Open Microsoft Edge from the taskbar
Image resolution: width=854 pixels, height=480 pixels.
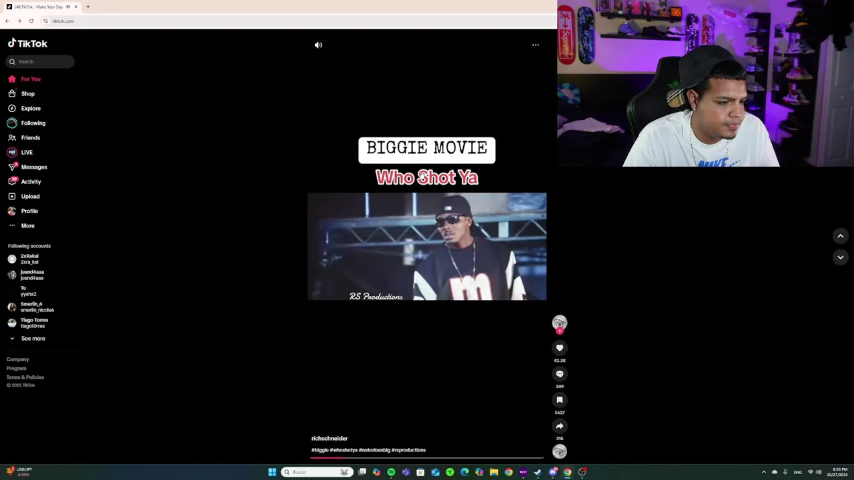[x=464, y=472]
